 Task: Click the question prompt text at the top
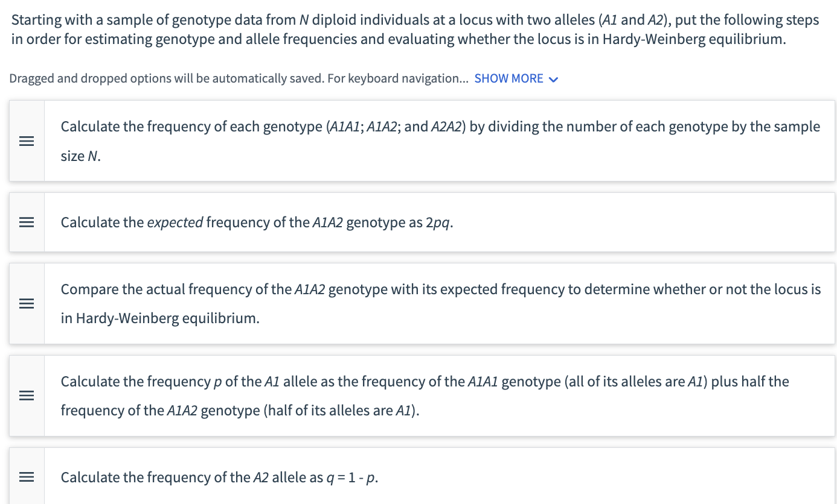[415, 29]
